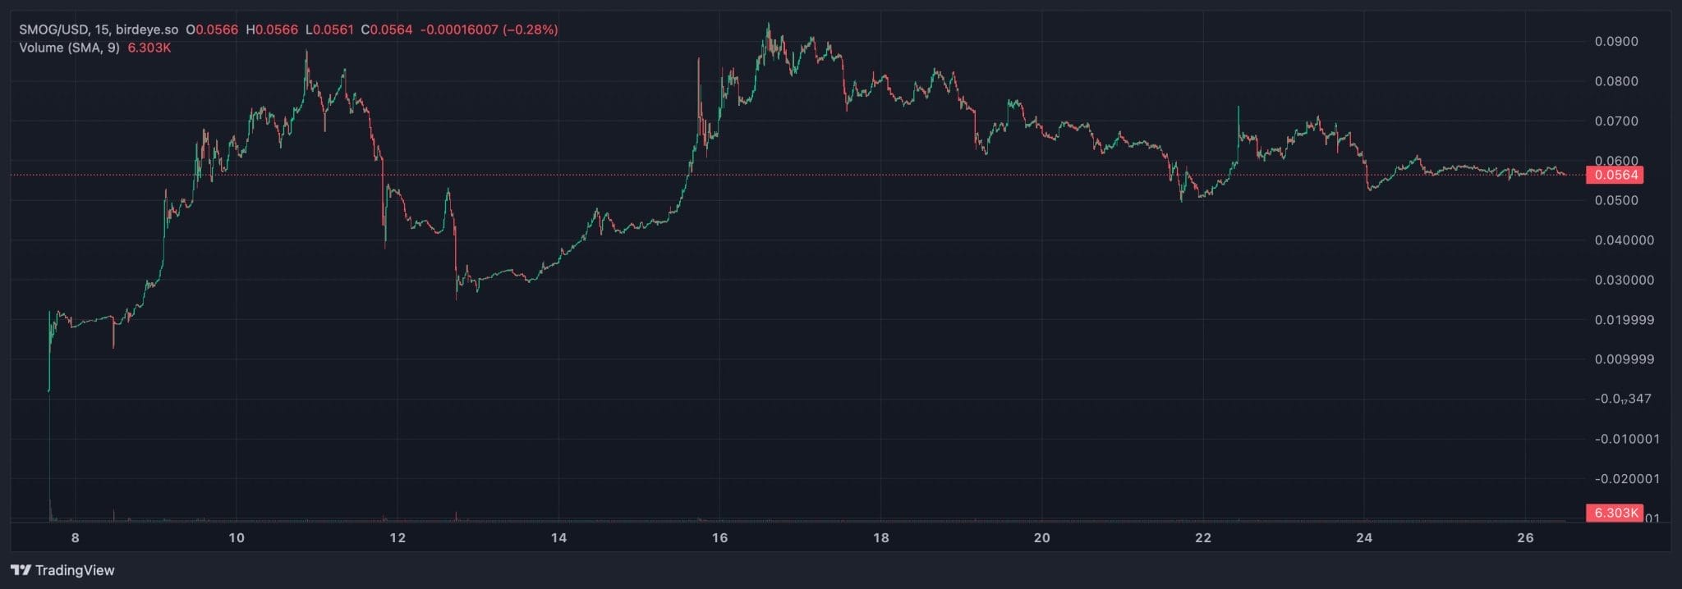Click date 26 on the time axis

(x=1525, y=538)
